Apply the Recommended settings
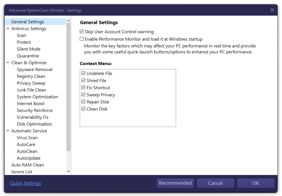Screen dimensions: 282x196 [x=175, y=183]
